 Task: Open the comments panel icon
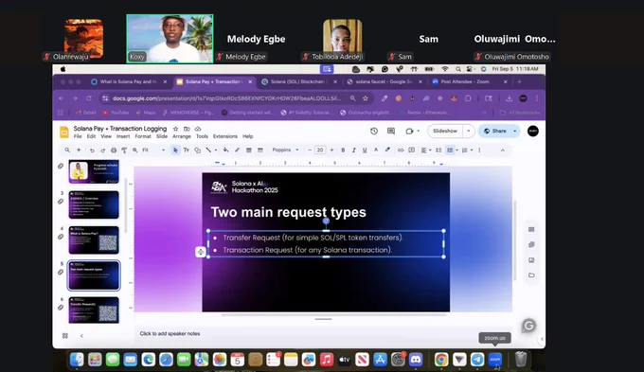click(391, 131)
